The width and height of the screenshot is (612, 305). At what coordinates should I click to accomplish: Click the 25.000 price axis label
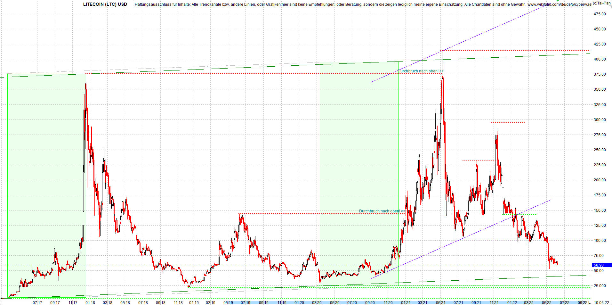(x=600, y=286)
